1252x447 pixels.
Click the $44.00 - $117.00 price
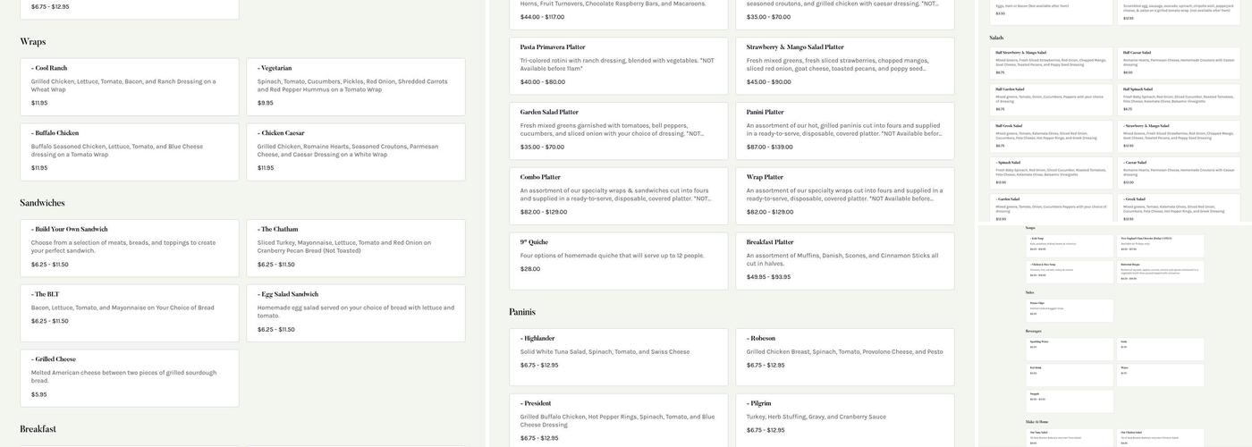coord(543,17)
